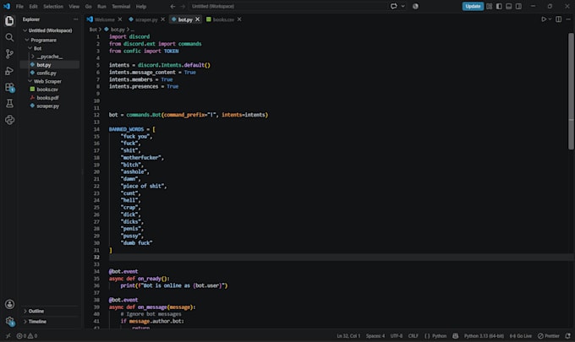Run Python file with play icon

coord(544,19)
